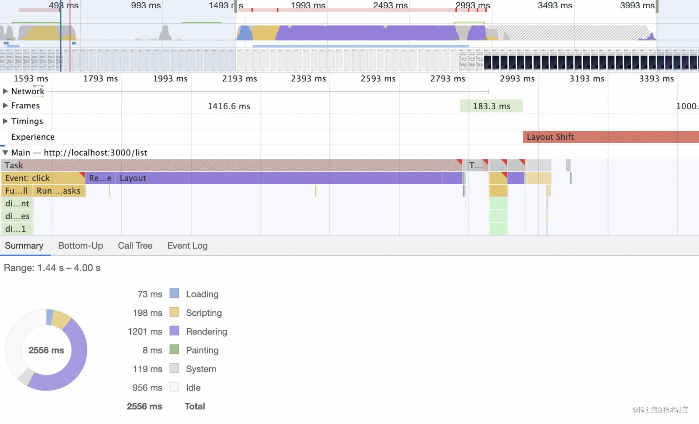
Task: Select the Summary tab
Action: (x=24, y=246)
